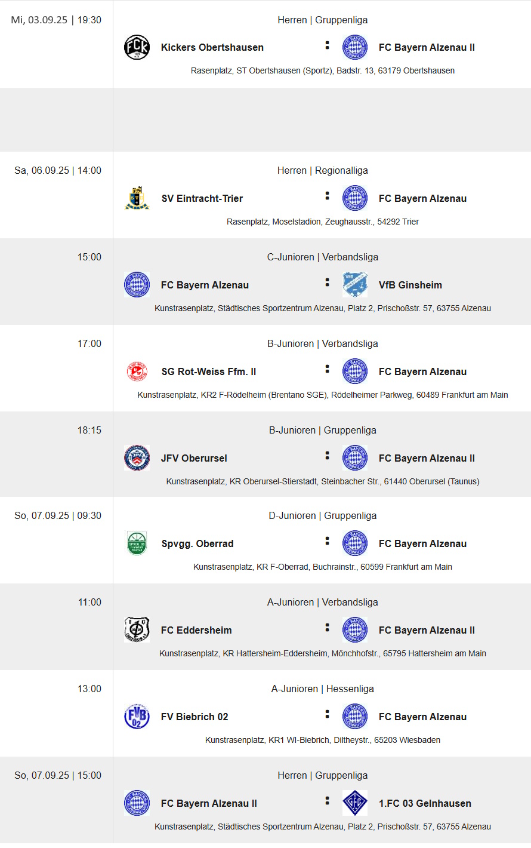531x848 pixels.
Task: Open the Spvgg. Oberrad team page
Action: pos(197,543)
